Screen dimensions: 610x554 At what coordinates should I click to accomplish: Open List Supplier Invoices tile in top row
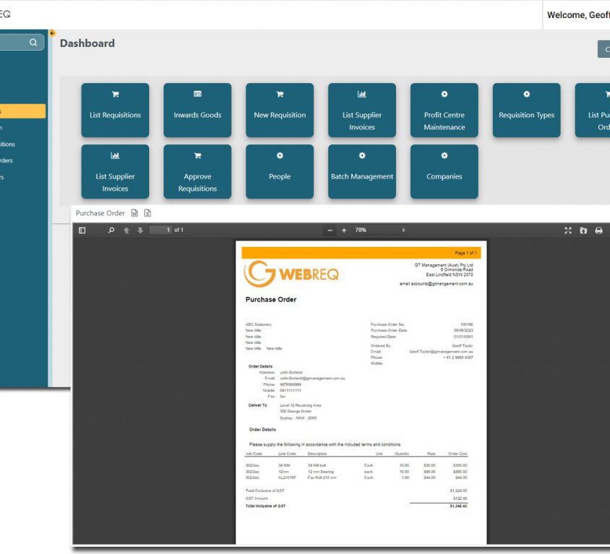(362, 110)
